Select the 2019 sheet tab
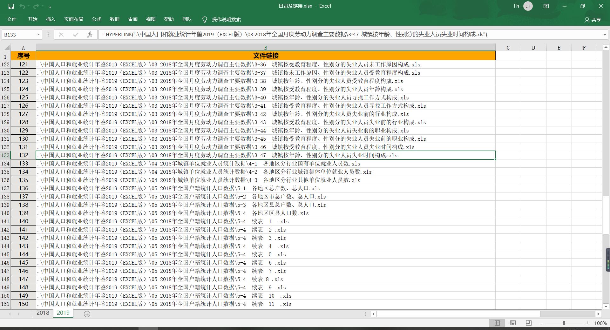The height and width of the screenshot is (330, 610). (63, 313)
